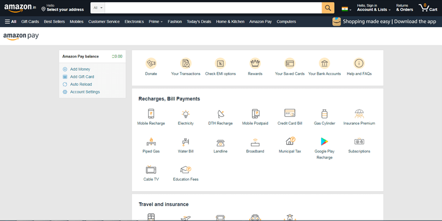Screen dimensions: 442x221
Task: Open the Donate icon
Action: coord(151,63)
